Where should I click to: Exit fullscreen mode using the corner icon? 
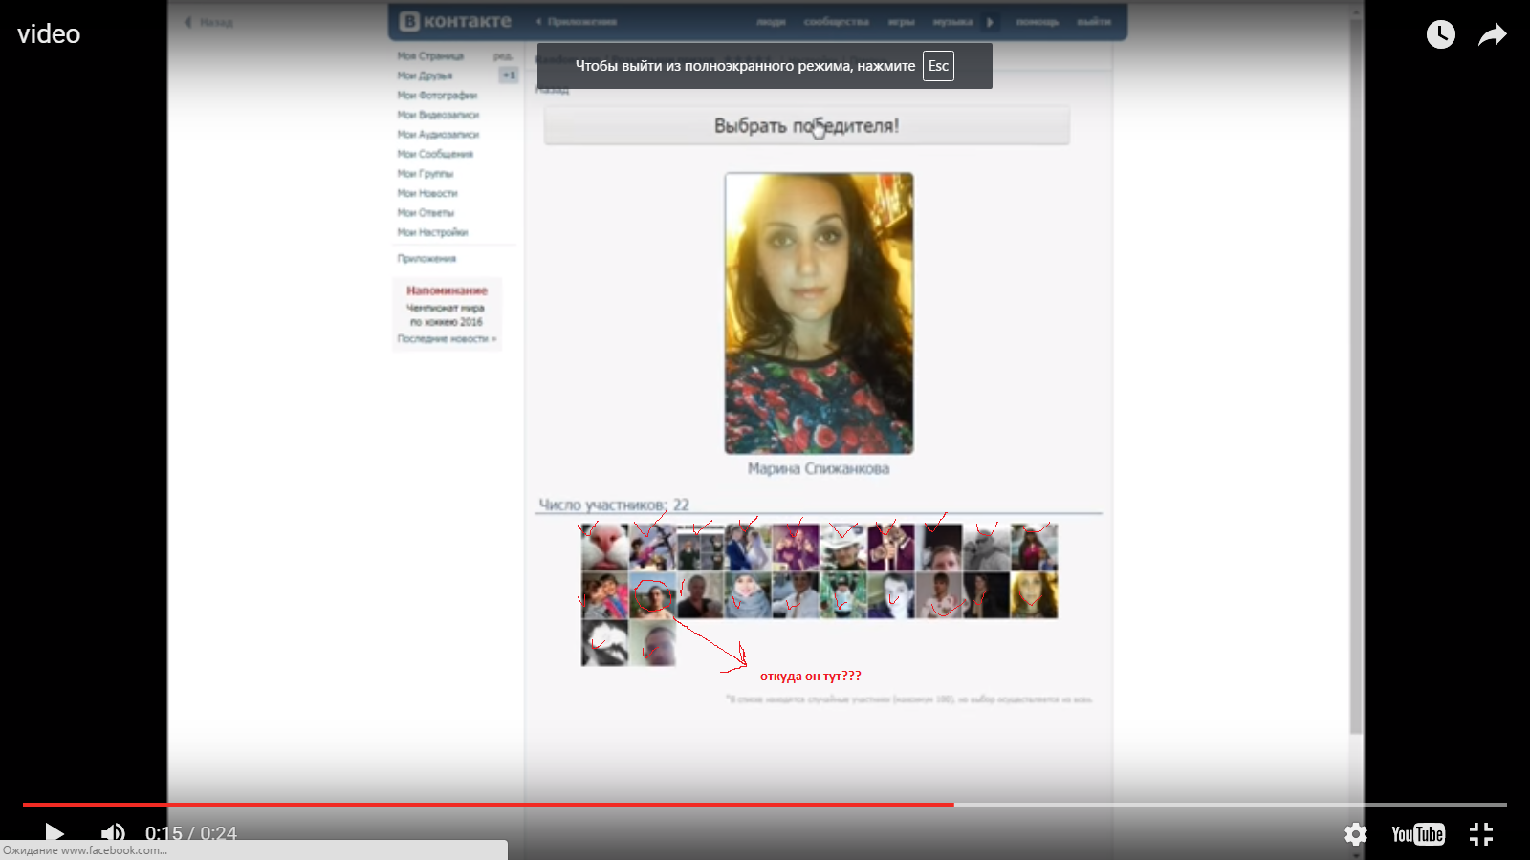pos(1480,834)
